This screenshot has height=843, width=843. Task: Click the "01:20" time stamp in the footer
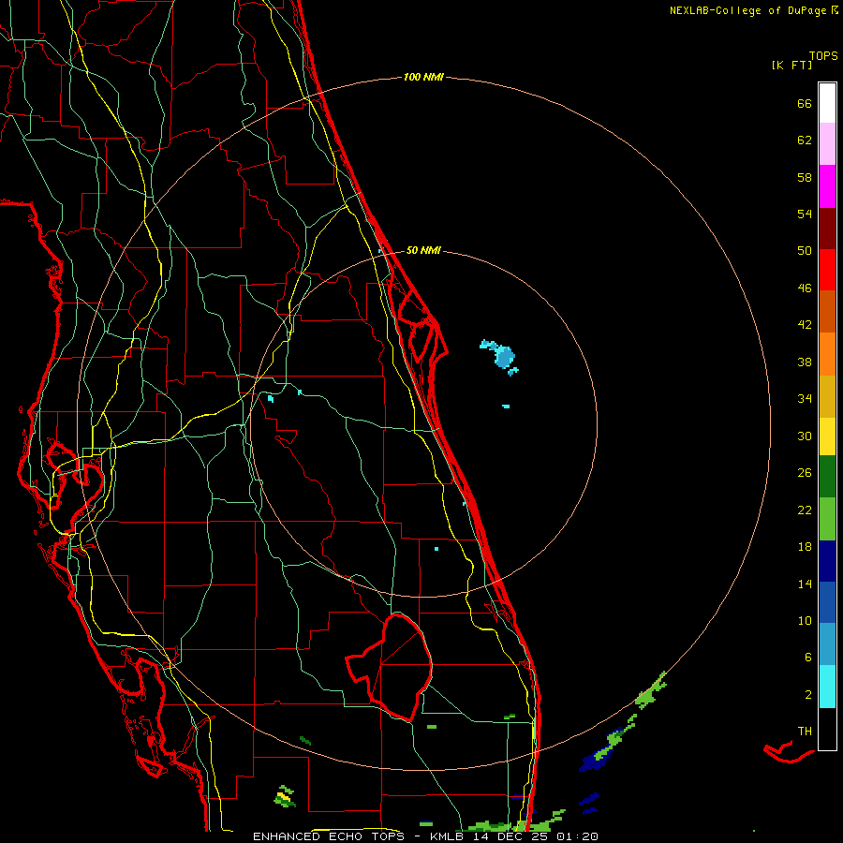coord(577,836)
